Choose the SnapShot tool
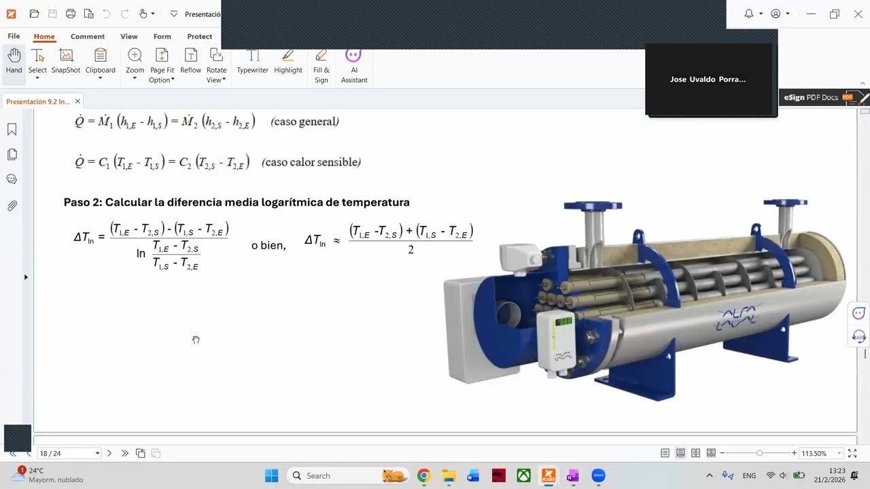 66,60
